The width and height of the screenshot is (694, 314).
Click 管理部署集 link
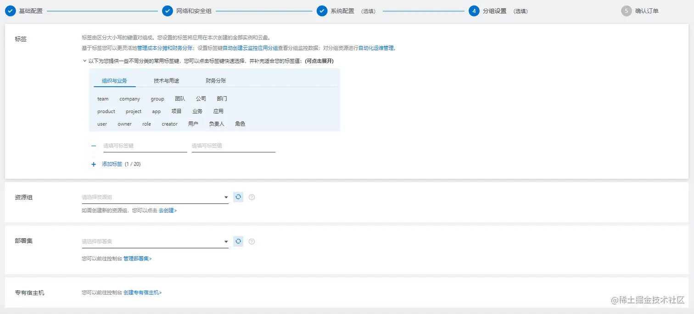click(137, 258)
